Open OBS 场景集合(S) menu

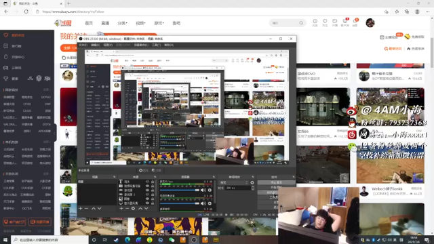[141, 45]
